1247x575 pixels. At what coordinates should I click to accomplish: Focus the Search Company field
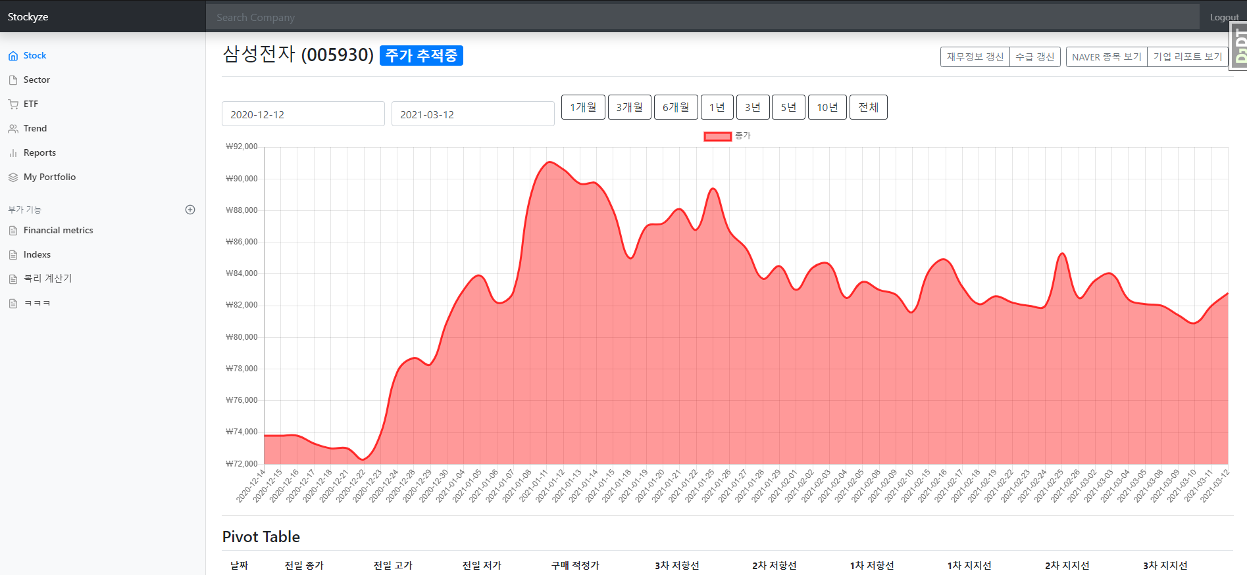pos(702,17)
